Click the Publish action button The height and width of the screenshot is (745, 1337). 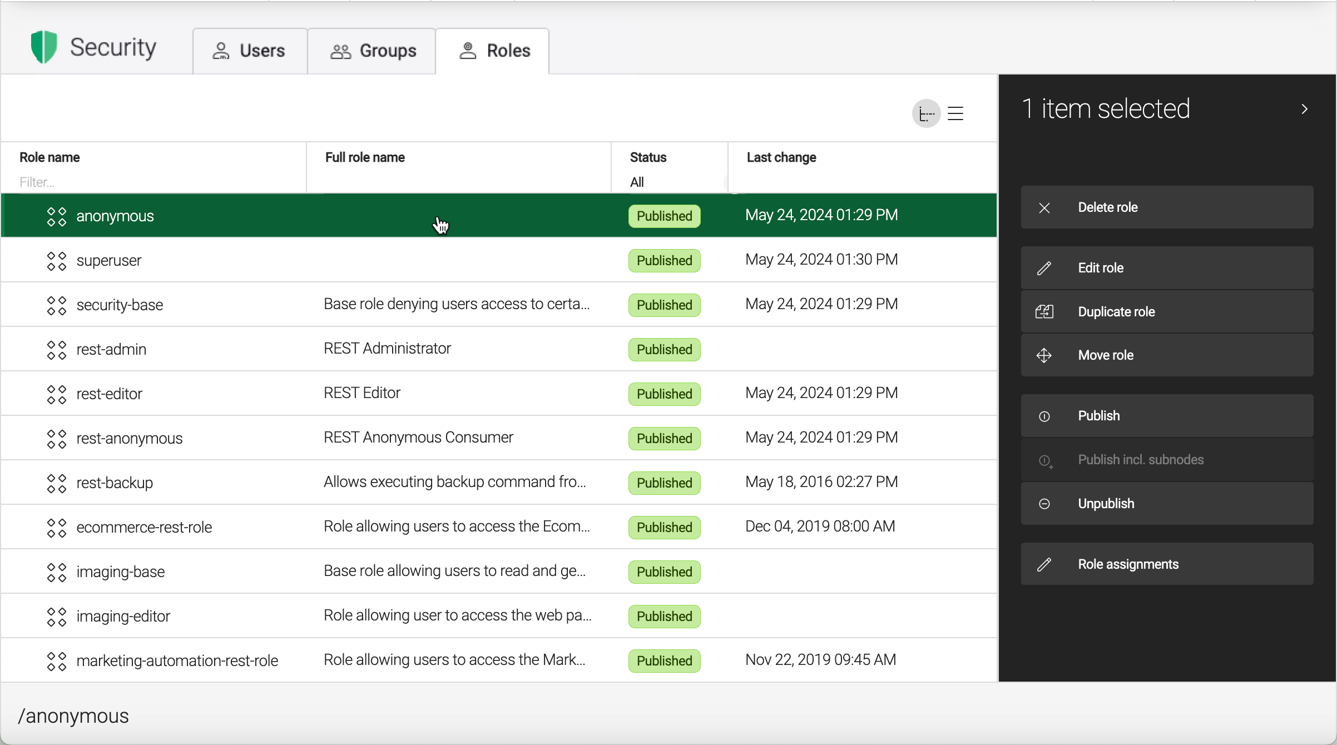click(1166, 416)
